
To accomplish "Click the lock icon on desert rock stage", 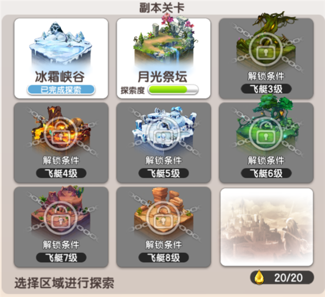I will click(164, 218).
